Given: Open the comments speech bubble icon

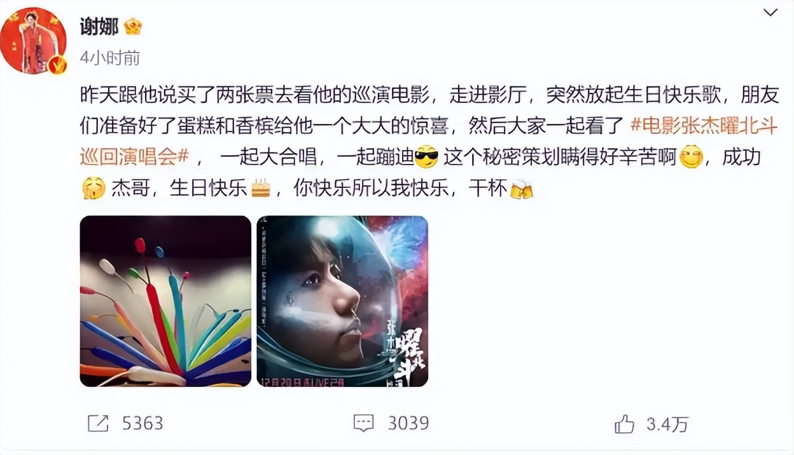Looking at the screenshot, I should pyautogui.click(x=363, y=424).
